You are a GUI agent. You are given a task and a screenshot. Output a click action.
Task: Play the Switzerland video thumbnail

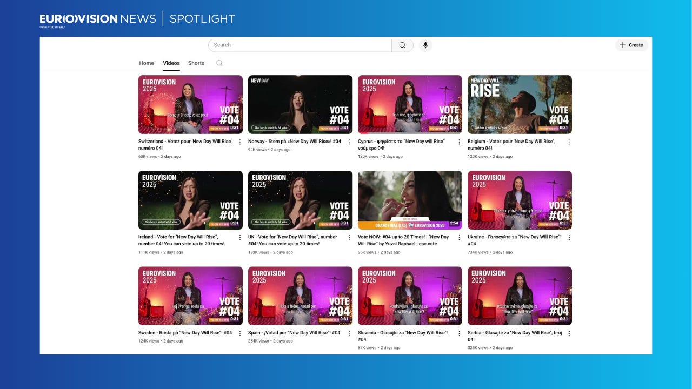point(190,104)
